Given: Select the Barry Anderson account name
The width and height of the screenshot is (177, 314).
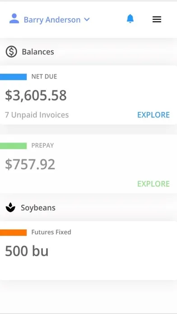Looking at the screenshot, I should (x=52, y=20).
